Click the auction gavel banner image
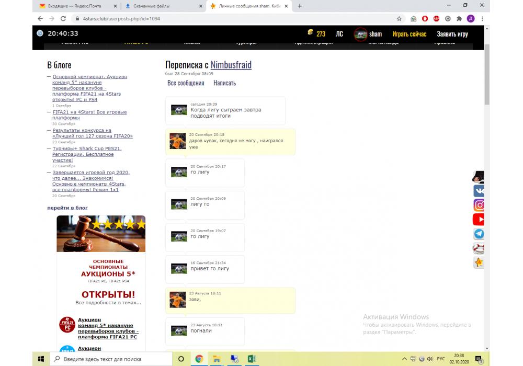Viewport: 523px width, 366px height. 101,234
